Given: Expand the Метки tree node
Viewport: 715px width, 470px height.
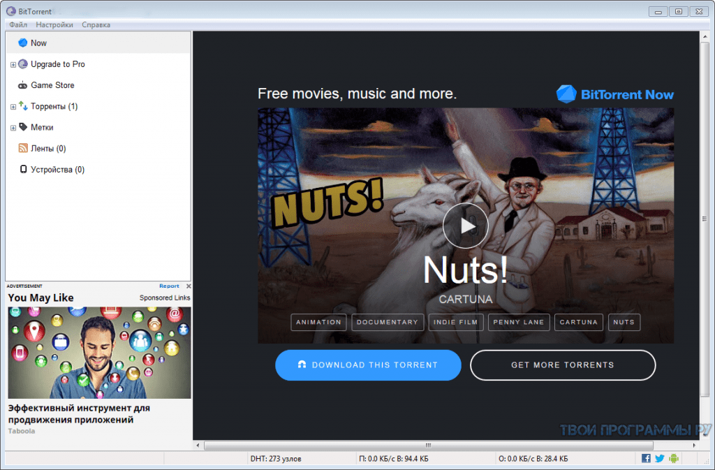Looking at the screenshot, I should [x=13, y=128].
